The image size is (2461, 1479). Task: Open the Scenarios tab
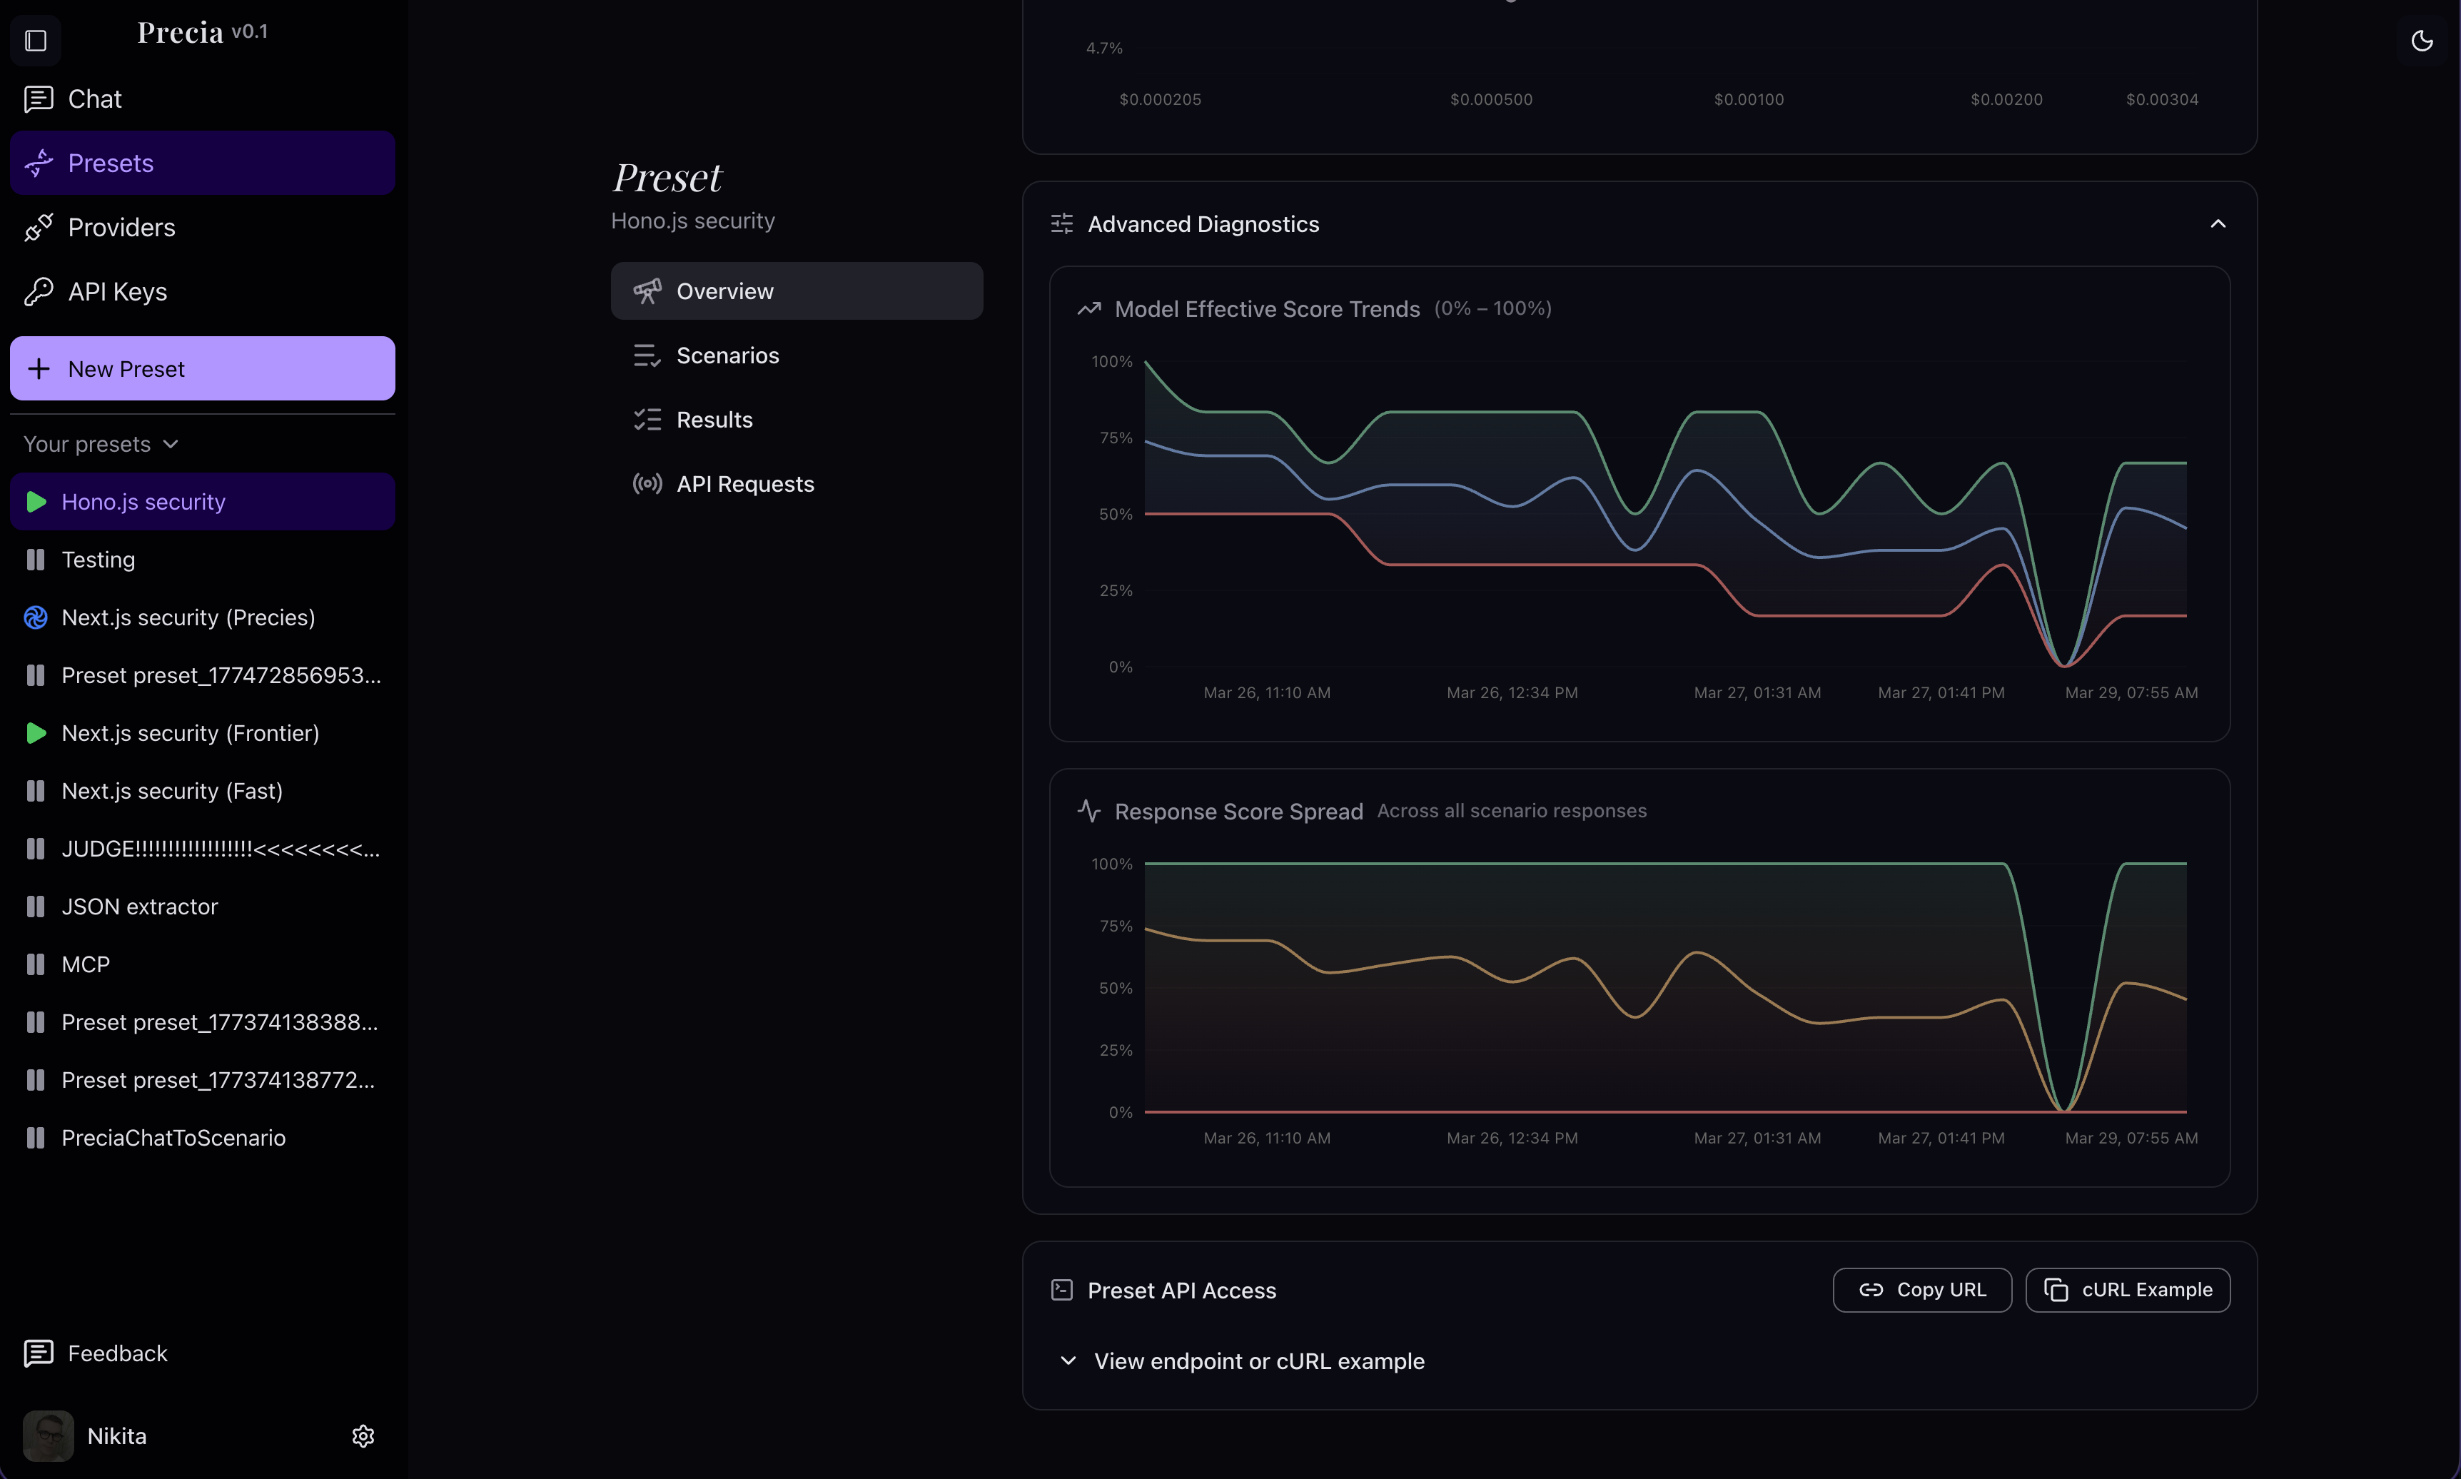[727, 355]
